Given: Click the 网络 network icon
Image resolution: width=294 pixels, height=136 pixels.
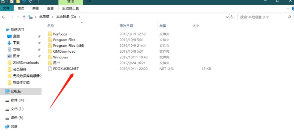Looking at the screenshot, I should [7, 126].
